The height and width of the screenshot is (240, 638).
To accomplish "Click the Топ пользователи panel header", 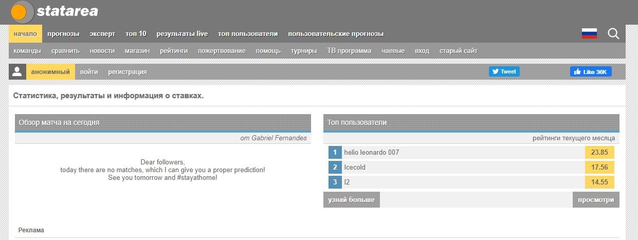I will [471, 122].
